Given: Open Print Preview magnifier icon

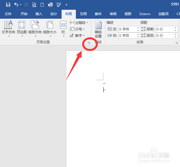Looking at the screenshot, I should point(34,5).
